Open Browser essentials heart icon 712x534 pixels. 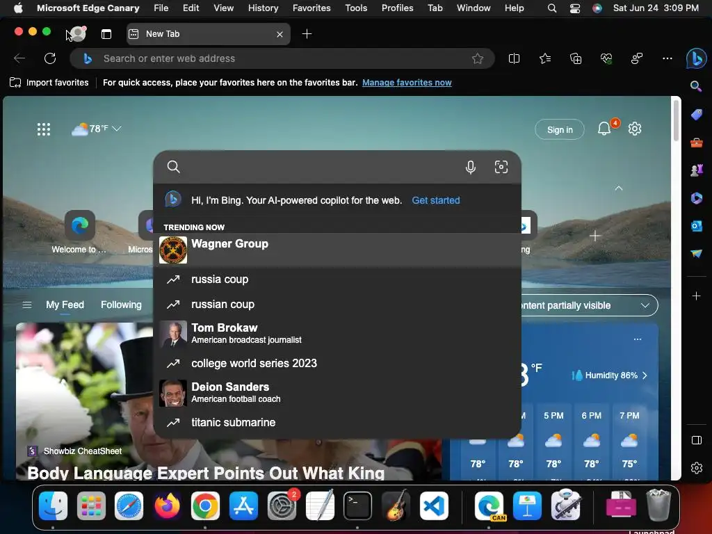click(x=606, y=58)
